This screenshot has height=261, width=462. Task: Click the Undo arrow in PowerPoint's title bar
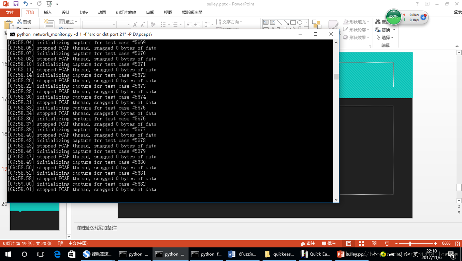26,4
